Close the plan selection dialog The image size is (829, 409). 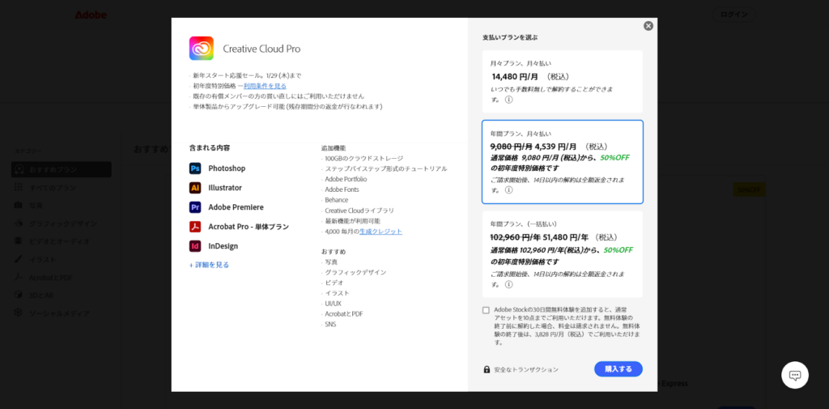pyautogui.click(x=648, y=26)
